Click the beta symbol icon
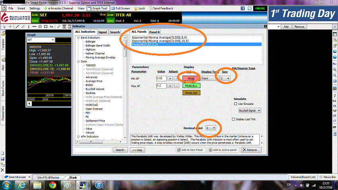 pos(335,96)
